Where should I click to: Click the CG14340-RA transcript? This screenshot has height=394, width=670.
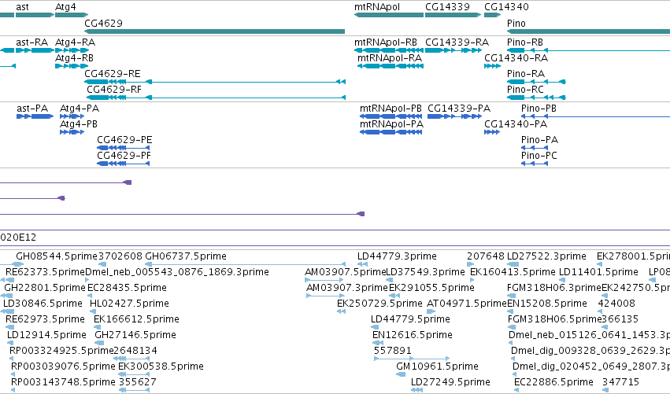(x=492, y=66)
